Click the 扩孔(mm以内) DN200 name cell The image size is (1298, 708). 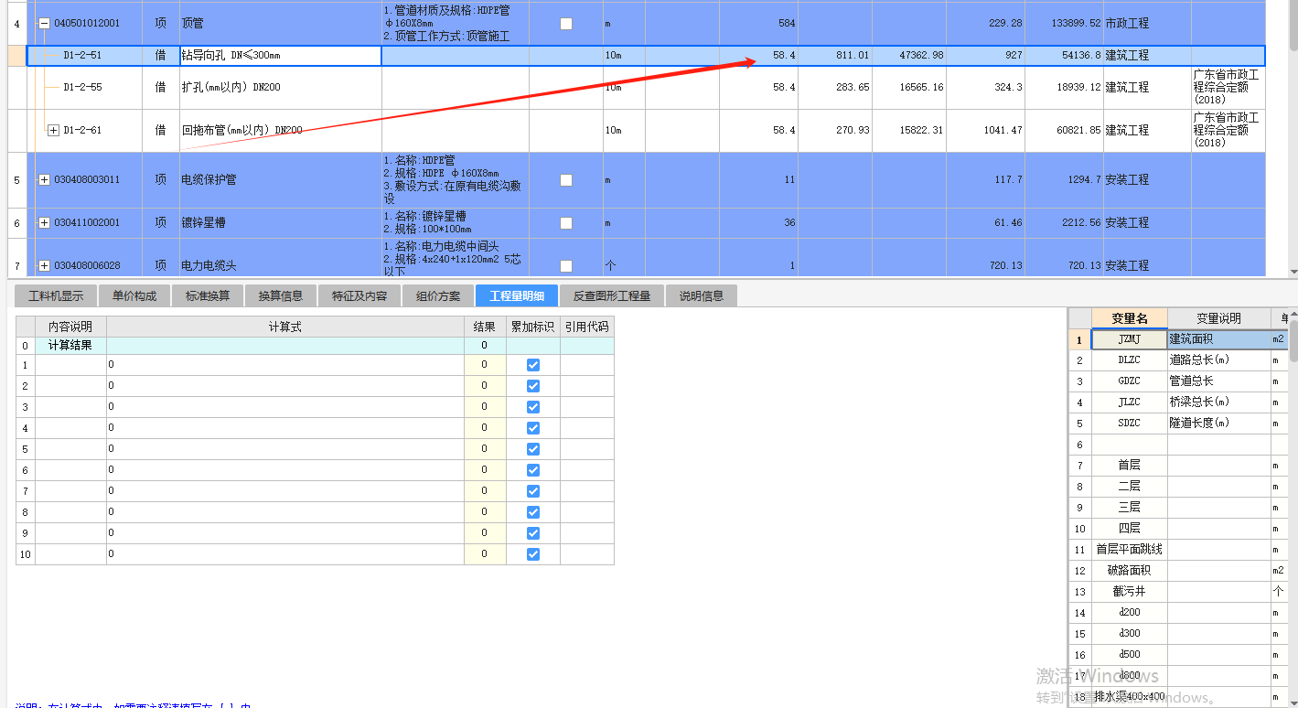pyautogui.click(x=280, y=88)
